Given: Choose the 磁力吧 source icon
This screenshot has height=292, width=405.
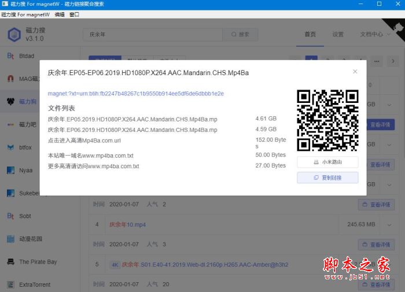Looking at the screenshot, I should 10,124.
